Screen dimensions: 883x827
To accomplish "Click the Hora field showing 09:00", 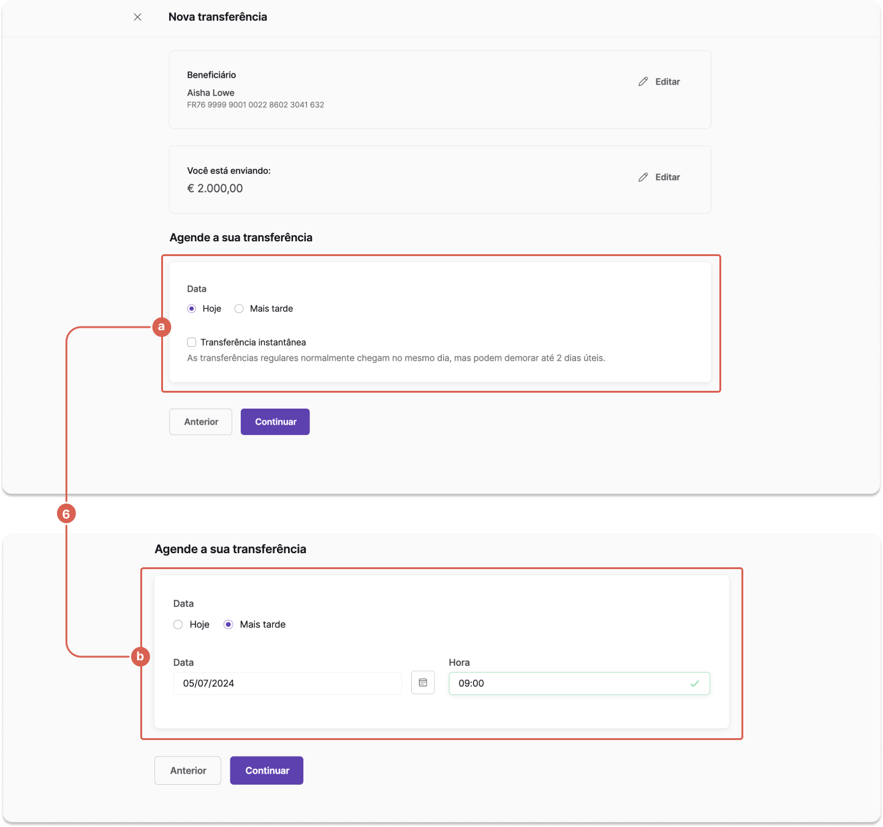I will [x=579, y=684].
